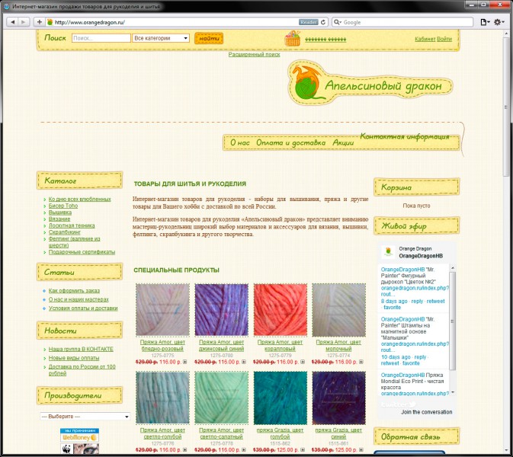Open OrangeDragonHB profile name link

click(421, 256)
